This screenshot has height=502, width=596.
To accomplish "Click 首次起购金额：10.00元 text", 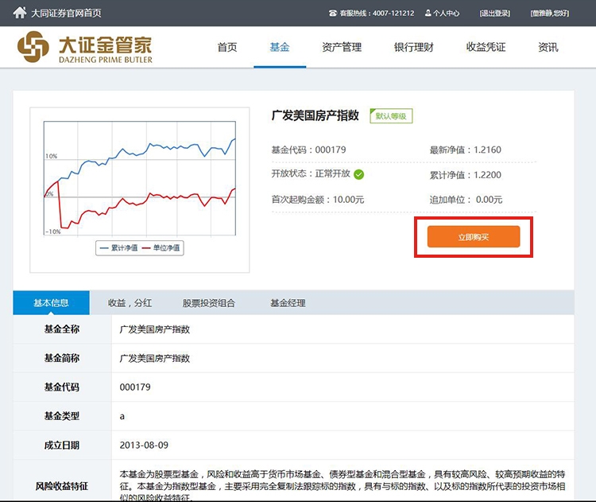I will coord(318,200).
